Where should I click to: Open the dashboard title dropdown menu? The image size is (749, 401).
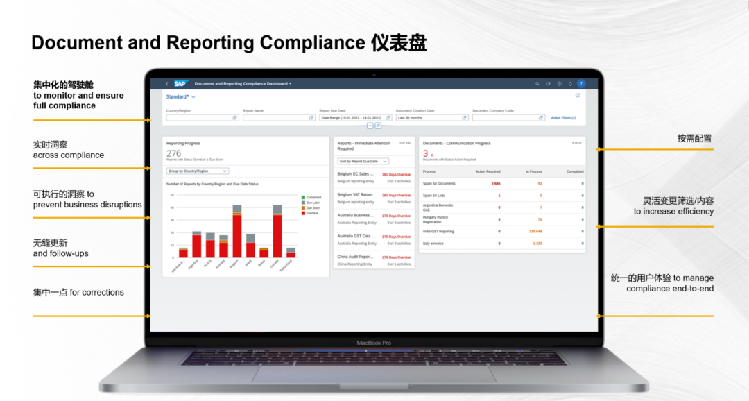pyautogui.click(x=291, y=83)
